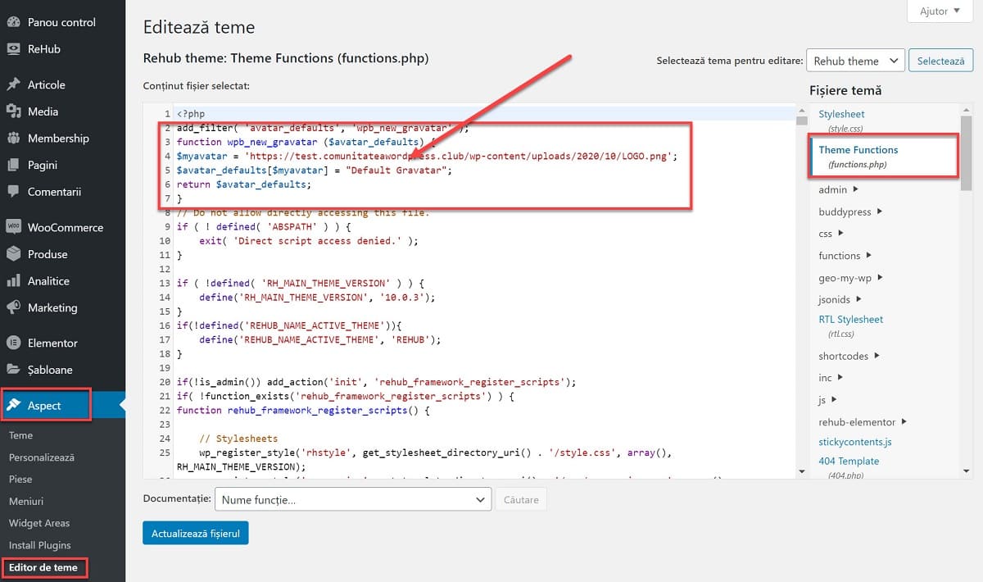Click the Pagini pages icon
This screenshot has height=582, width=983.
click(13, 165)
